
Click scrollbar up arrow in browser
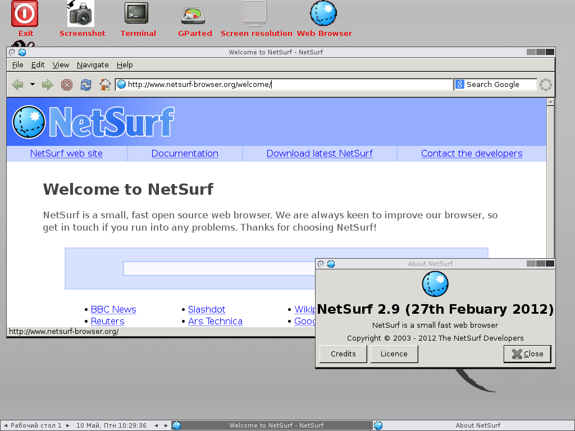550,102
